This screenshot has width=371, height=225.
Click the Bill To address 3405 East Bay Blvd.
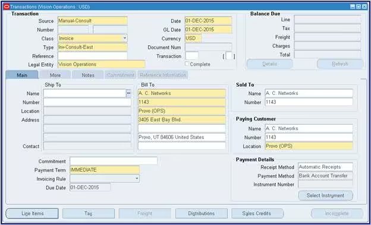182,120
